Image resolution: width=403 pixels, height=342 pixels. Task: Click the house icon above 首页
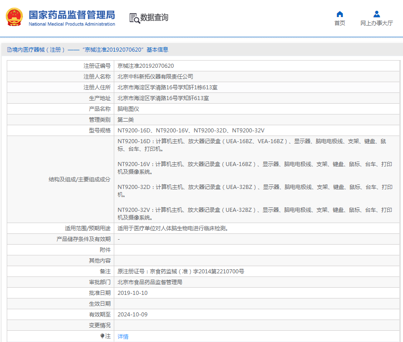[x=340, y=13]
